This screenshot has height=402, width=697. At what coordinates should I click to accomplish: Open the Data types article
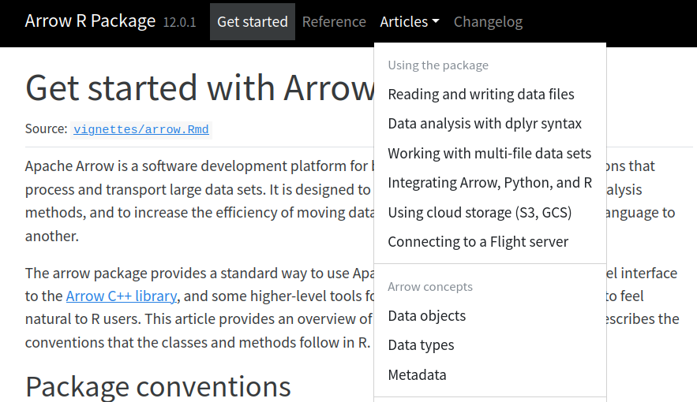click(421, 345)
